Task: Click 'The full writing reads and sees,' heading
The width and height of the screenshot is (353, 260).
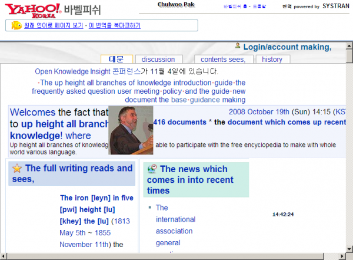Action: click(72, 173)
